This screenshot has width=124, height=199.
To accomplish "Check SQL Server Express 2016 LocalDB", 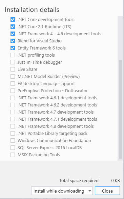I will tap(13, 147).
